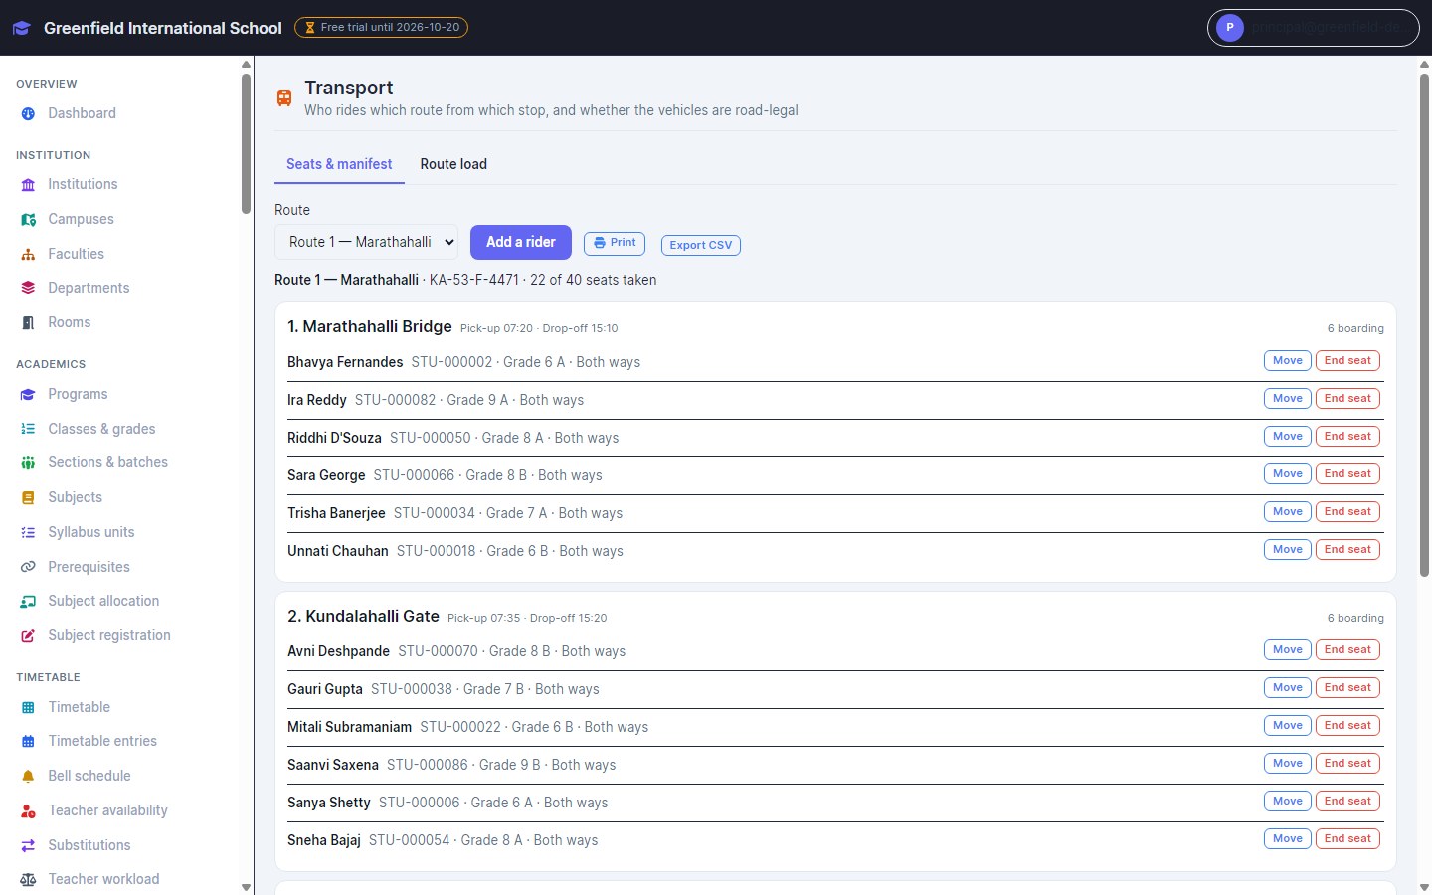This screenshot has height=895, width=1432.
Task: Open Subject registration page
Action: point(109,636)
